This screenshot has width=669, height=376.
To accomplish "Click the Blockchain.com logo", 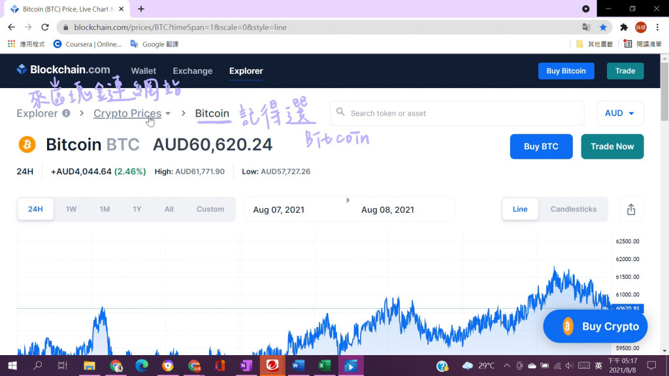I will tap(63, 69).
